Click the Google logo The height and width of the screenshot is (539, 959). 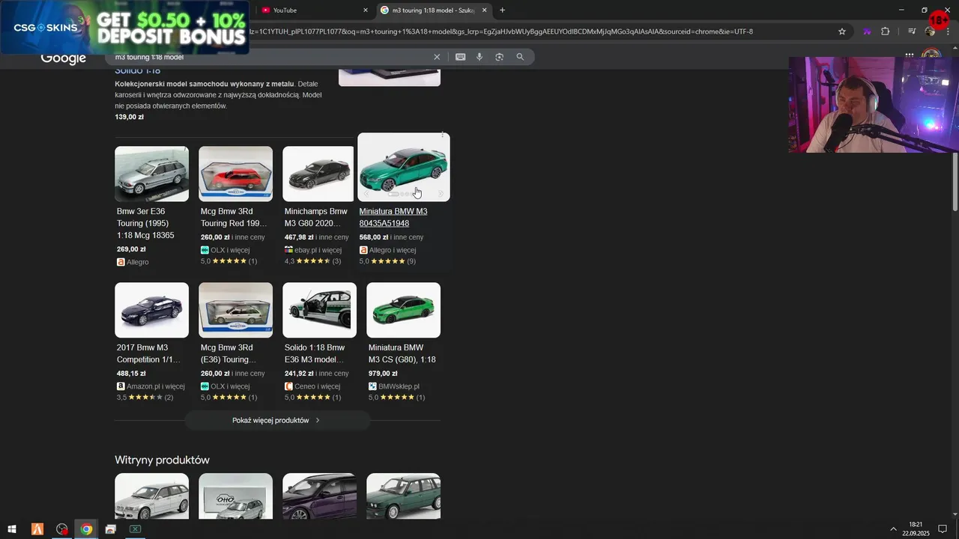64,58
